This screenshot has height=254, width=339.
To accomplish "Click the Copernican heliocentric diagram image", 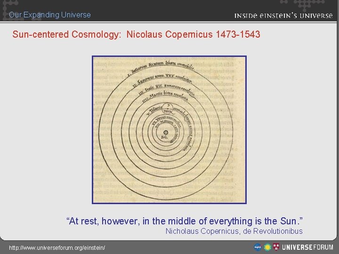I will (x=169, y=130).
